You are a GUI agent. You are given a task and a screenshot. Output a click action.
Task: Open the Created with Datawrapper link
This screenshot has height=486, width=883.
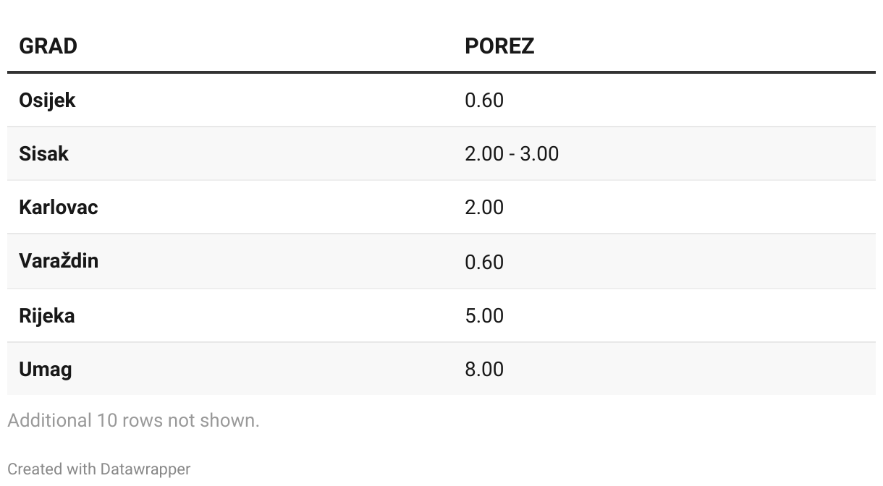pyautogui.click(x=98, y=469)
